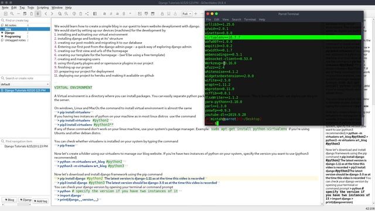Open the View menu in Parrot Terminal
The height and width of the screenshot is (211, 375).
click(x=226, y=19)
